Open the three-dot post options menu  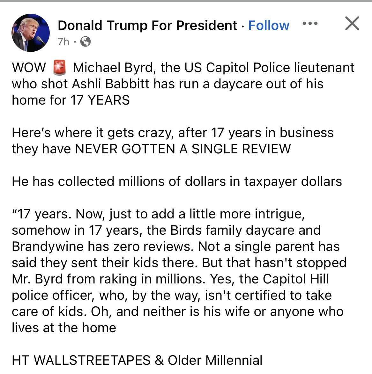point(310,24)
